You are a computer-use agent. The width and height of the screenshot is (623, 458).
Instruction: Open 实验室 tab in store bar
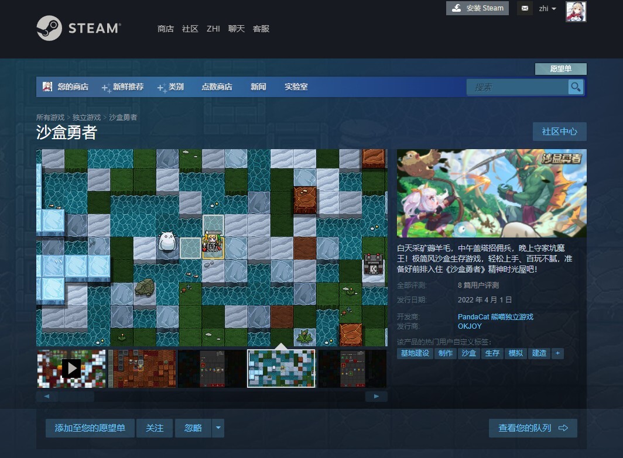(x=296, y=87)
